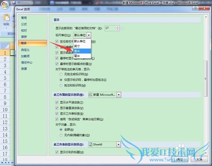Click the help question mark in Excel 选项 dialog
Image resolution: width=212 pixels, height=166 pixels.
pyautogui.click(x=195, y=8)
